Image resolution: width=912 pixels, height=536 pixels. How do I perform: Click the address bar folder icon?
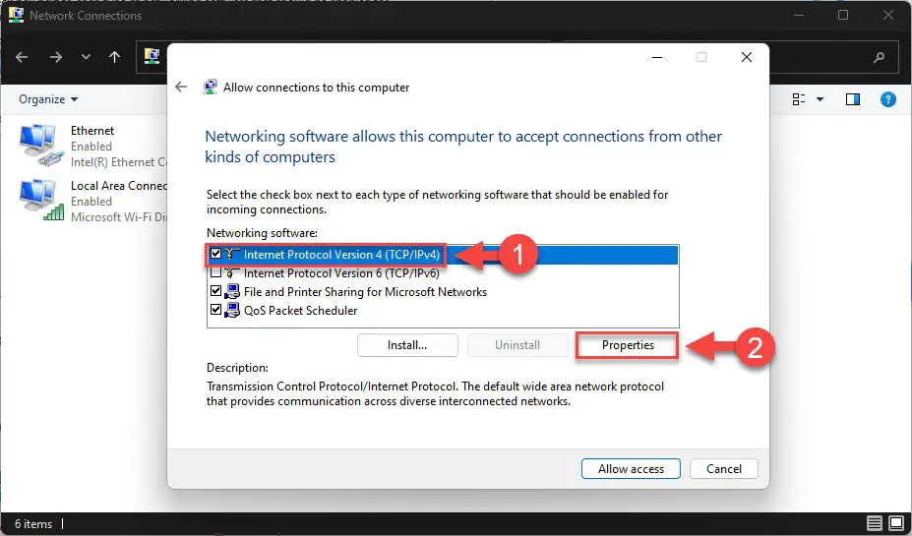tap(152, 56)
